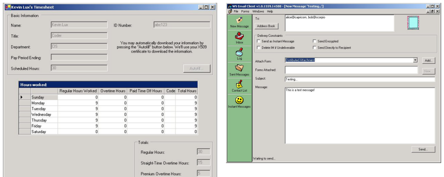Screen dimensions: 444x177
Task: Expand the Attach Form dropdown
Action: tap(415, 60)
